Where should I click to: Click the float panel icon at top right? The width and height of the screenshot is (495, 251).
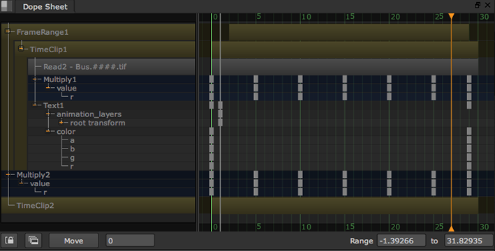(478, 5)
